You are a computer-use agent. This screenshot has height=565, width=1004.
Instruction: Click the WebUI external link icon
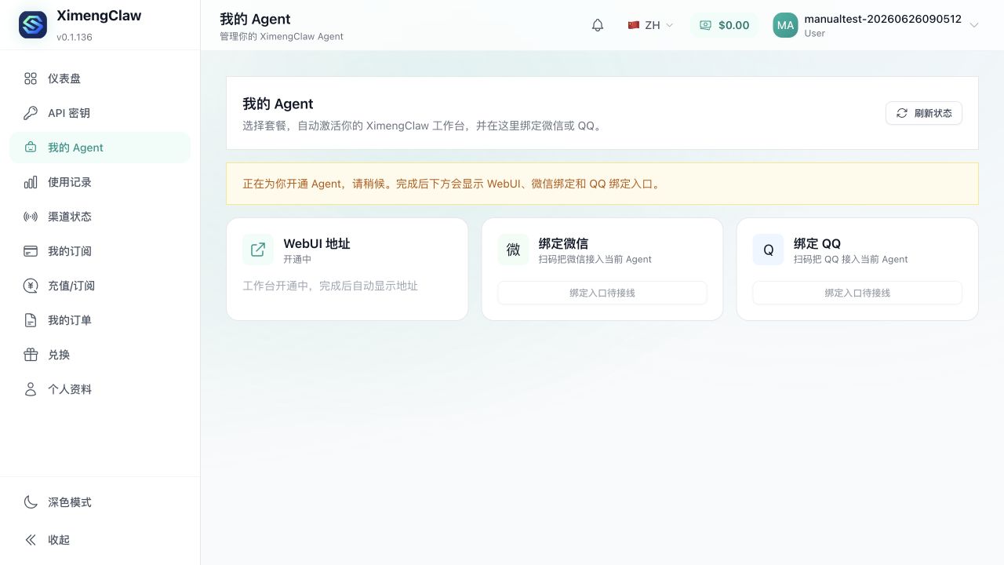[x=258, y=250]
